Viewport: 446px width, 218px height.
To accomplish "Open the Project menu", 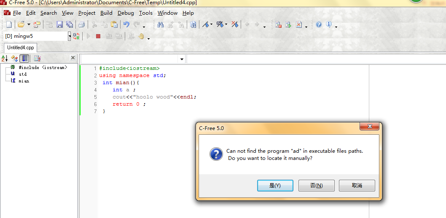I will [87, 13].
